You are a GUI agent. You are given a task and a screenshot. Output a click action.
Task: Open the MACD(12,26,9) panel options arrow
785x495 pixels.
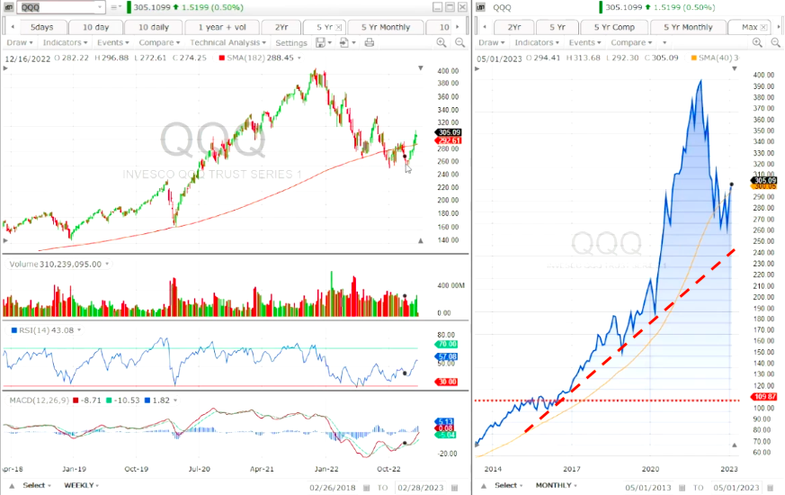pos(175,400)
